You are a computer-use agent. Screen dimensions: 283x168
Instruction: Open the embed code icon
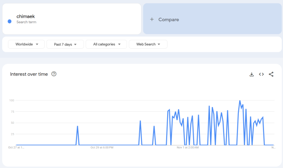[x=261, y=74]
